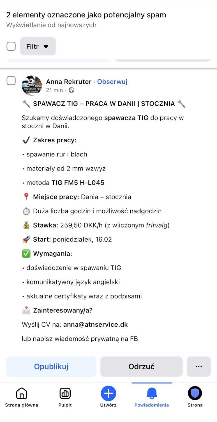217x422 pixels.
Task: Go to Strona główna home icon
Action: click(x=22, y=393)
